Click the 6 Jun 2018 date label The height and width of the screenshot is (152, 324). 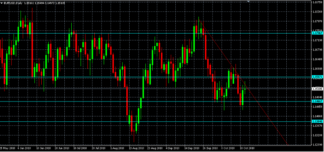pyautogui.click(x=24, y=148)
